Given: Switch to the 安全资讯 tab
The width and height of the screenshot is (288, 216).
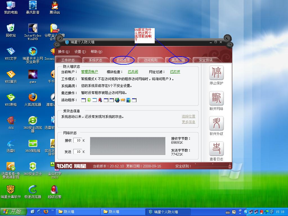Looking at the screenshot, I should pyautogui.click(x=206, y=60).
